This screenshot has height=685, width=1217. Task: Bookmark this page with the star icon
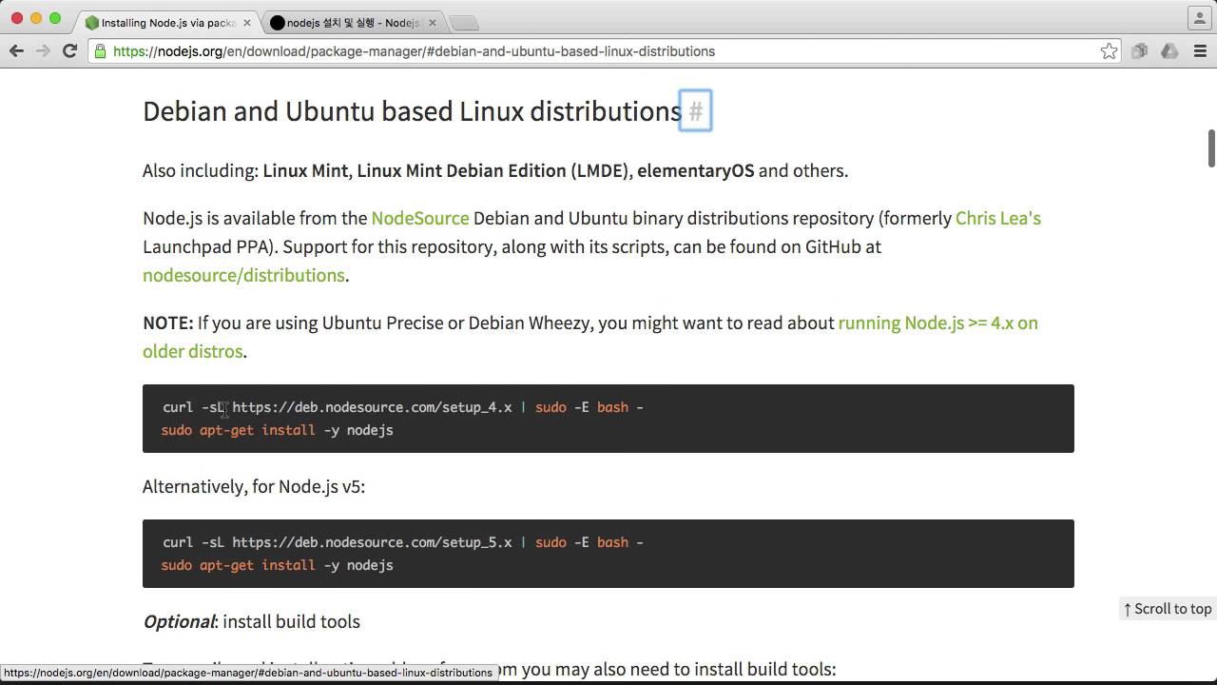pyautogui.click(x=1109, y=51)
